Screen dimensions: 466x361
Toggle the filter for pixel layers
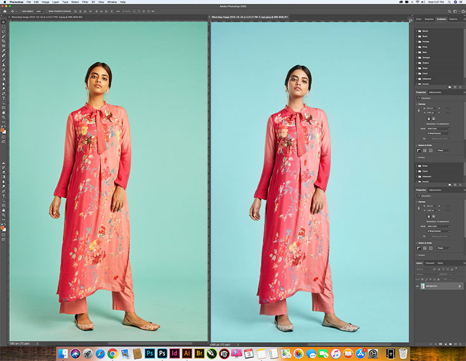[x=434, y=269]
